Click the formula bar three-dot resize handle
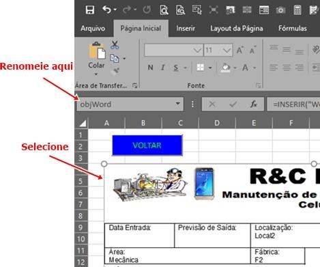This screenshot has height=267, width=320. pos(192,104)
